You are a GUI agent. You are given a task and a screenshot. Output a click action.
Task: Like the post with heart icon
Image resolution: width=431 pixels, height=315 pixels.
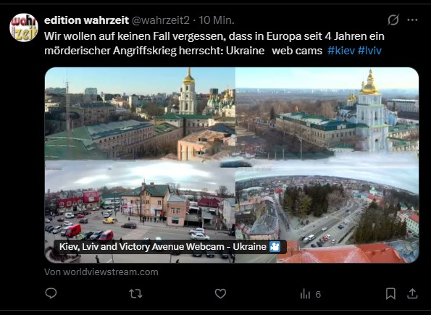[x=220, y=293]
